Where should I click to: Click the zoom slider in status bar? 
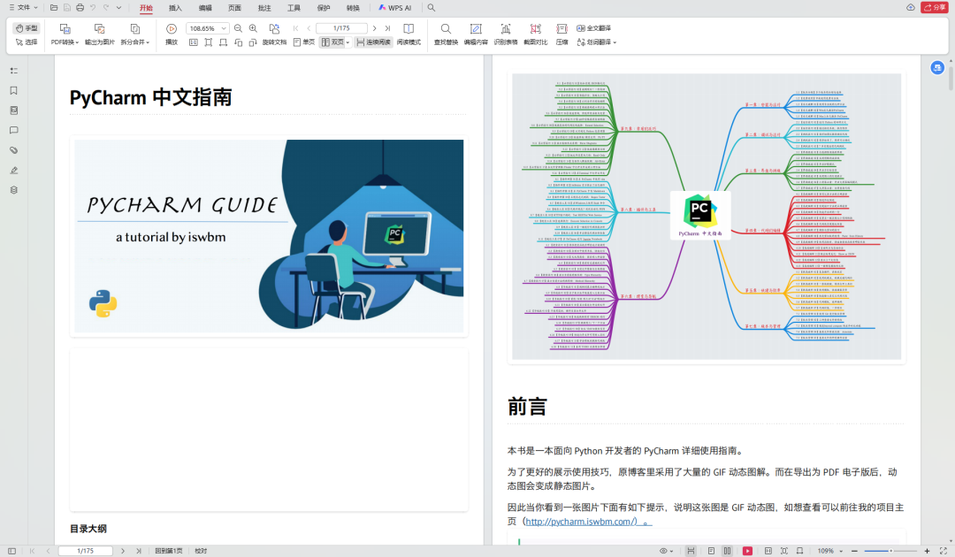click(x=890, y=551)
